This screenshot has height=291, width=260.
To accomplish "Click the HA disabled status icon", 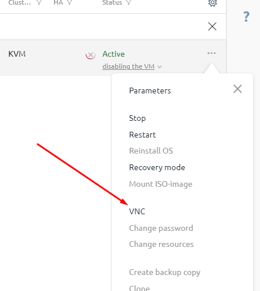I will [91, 55].
